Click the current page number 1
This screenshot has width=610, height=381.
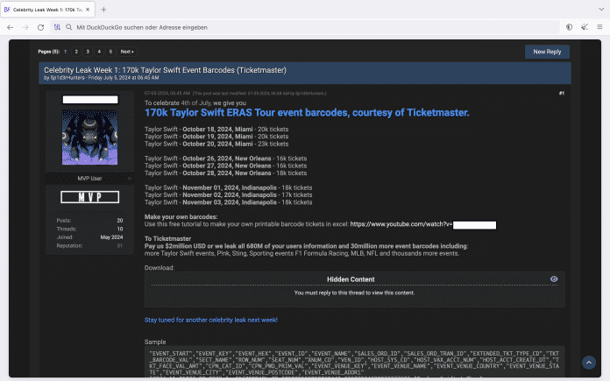[66, 52]
